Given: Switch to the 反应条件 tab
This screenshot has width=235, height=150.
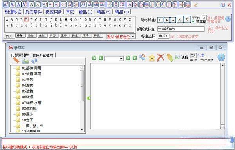Looking at the screenshot, I should tap(33, 12).
